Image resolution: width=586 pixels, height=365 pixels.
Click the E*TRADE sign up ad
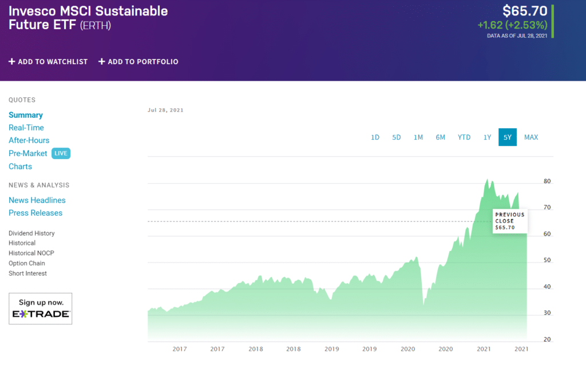41,308
